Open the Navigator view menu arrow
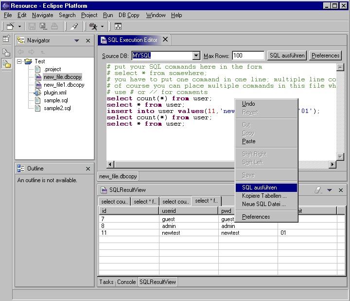This screenshot has height=301, width=350. [76, 41]
